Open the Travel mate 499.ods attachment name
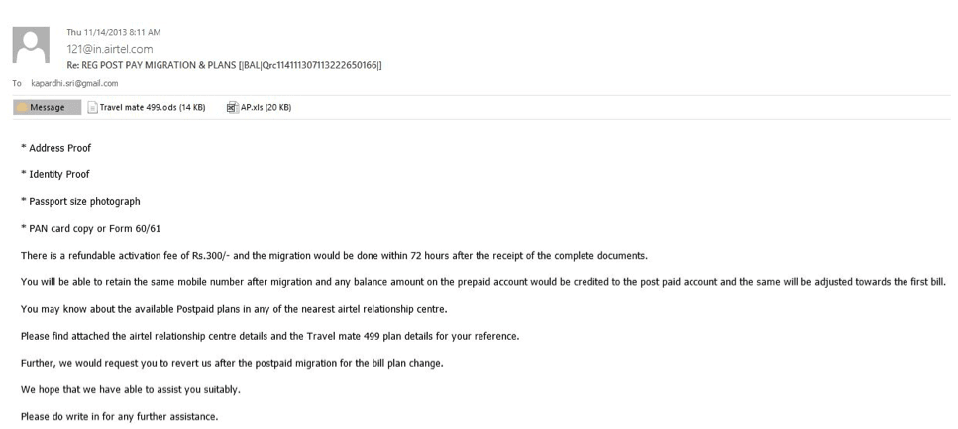This screenshot has height=429, width=958. tap(153, 108)
